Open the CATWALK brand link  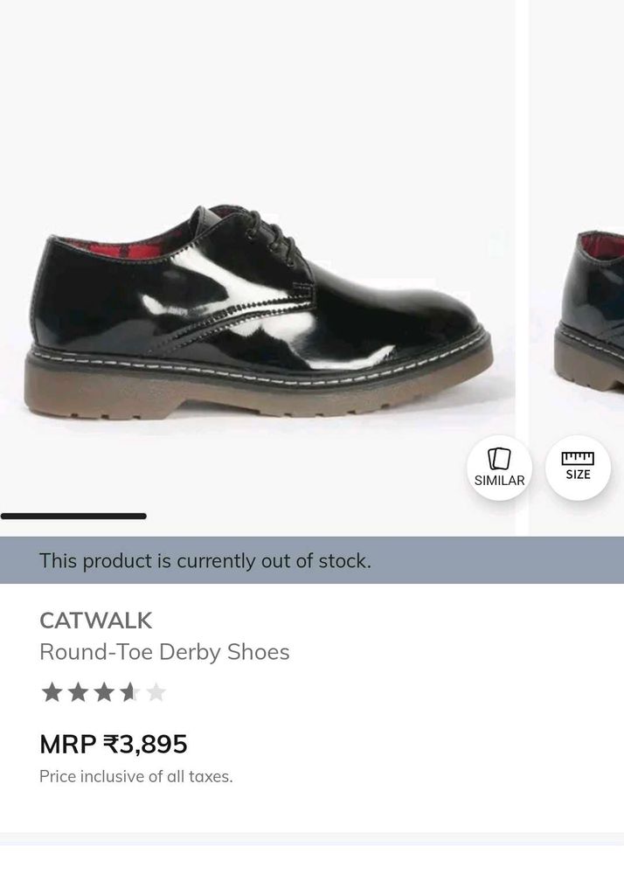[x=95, y=621]
